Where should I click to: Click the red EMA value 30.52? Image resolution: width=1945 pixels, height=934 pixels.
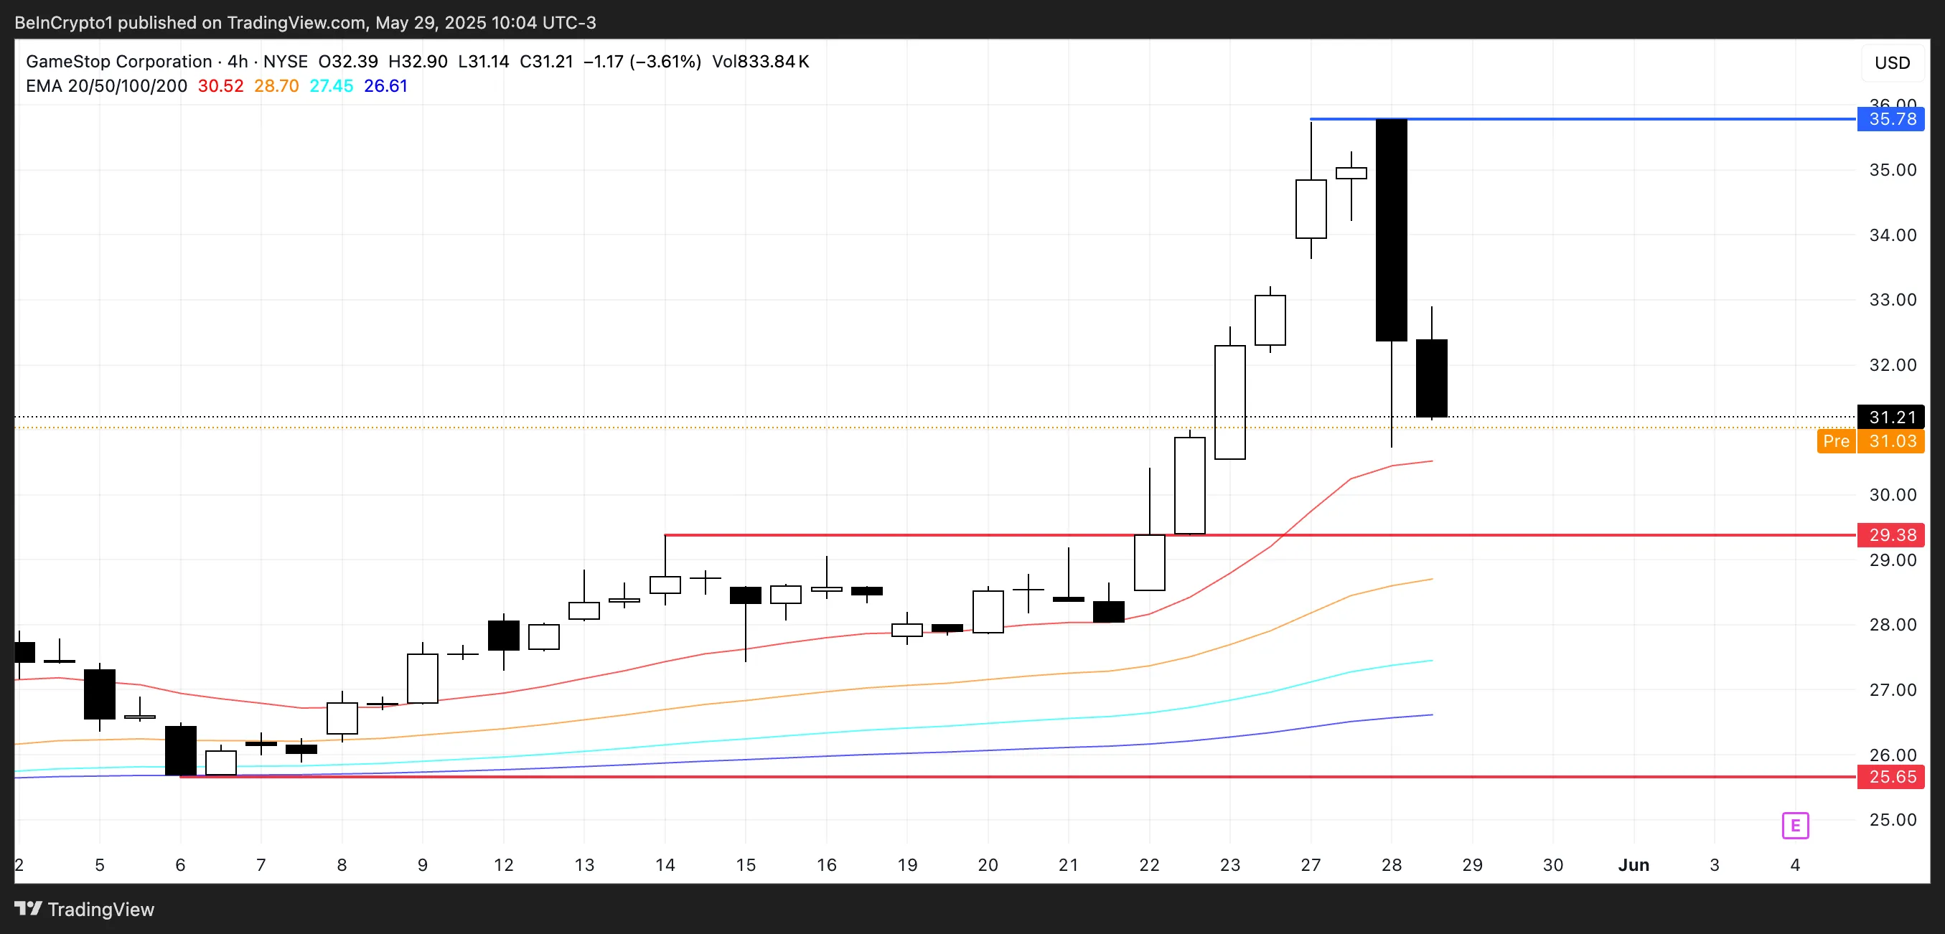click(x=220, y=86)
